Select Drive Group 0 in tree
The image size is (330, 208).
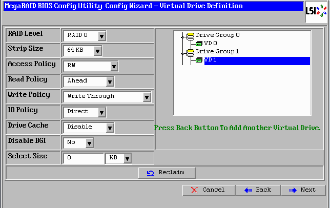tap(217, 35)
